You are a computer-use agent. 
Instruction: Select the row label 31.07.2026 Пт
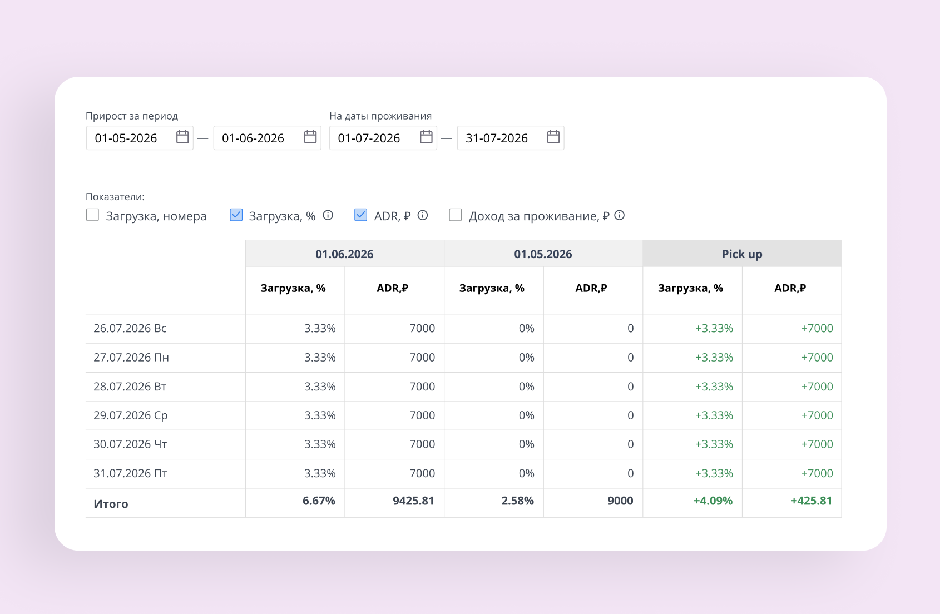(x=130, y=473)
